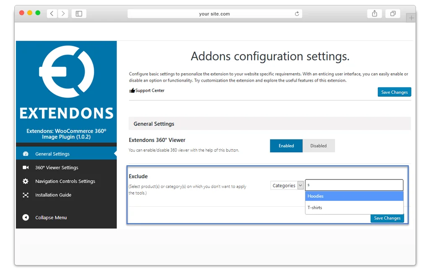Set 360° Viewer to Enabled

point(286,146)
